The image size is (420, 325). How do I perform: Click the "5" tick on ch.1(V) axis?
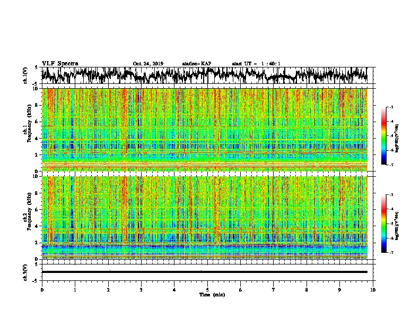click(36, 67)
